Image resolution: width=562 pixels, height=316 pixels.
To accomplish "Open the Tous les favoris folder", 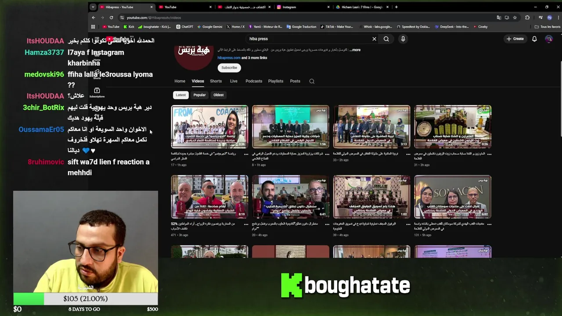I will coord(547,27).
